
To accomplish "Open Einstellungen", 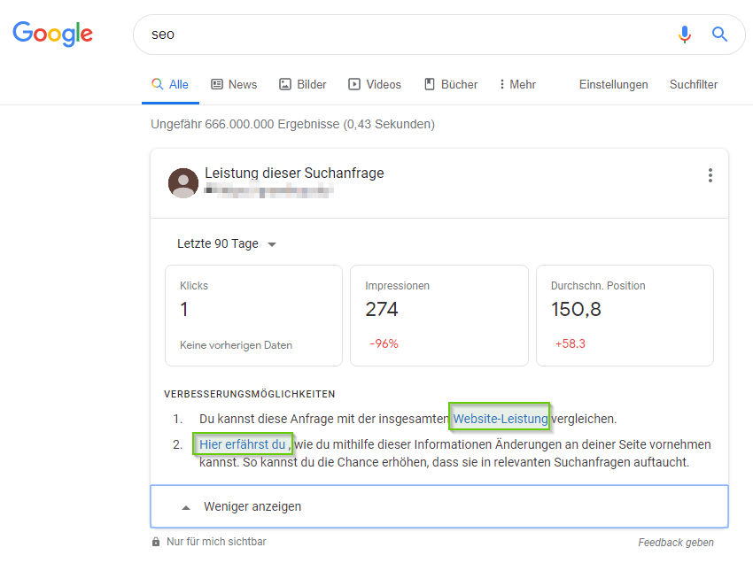I will pos(613,84).
